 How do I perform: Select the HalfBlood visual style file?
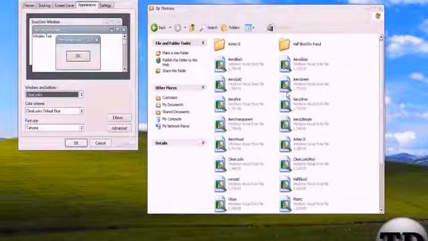[x=304, y=184]
